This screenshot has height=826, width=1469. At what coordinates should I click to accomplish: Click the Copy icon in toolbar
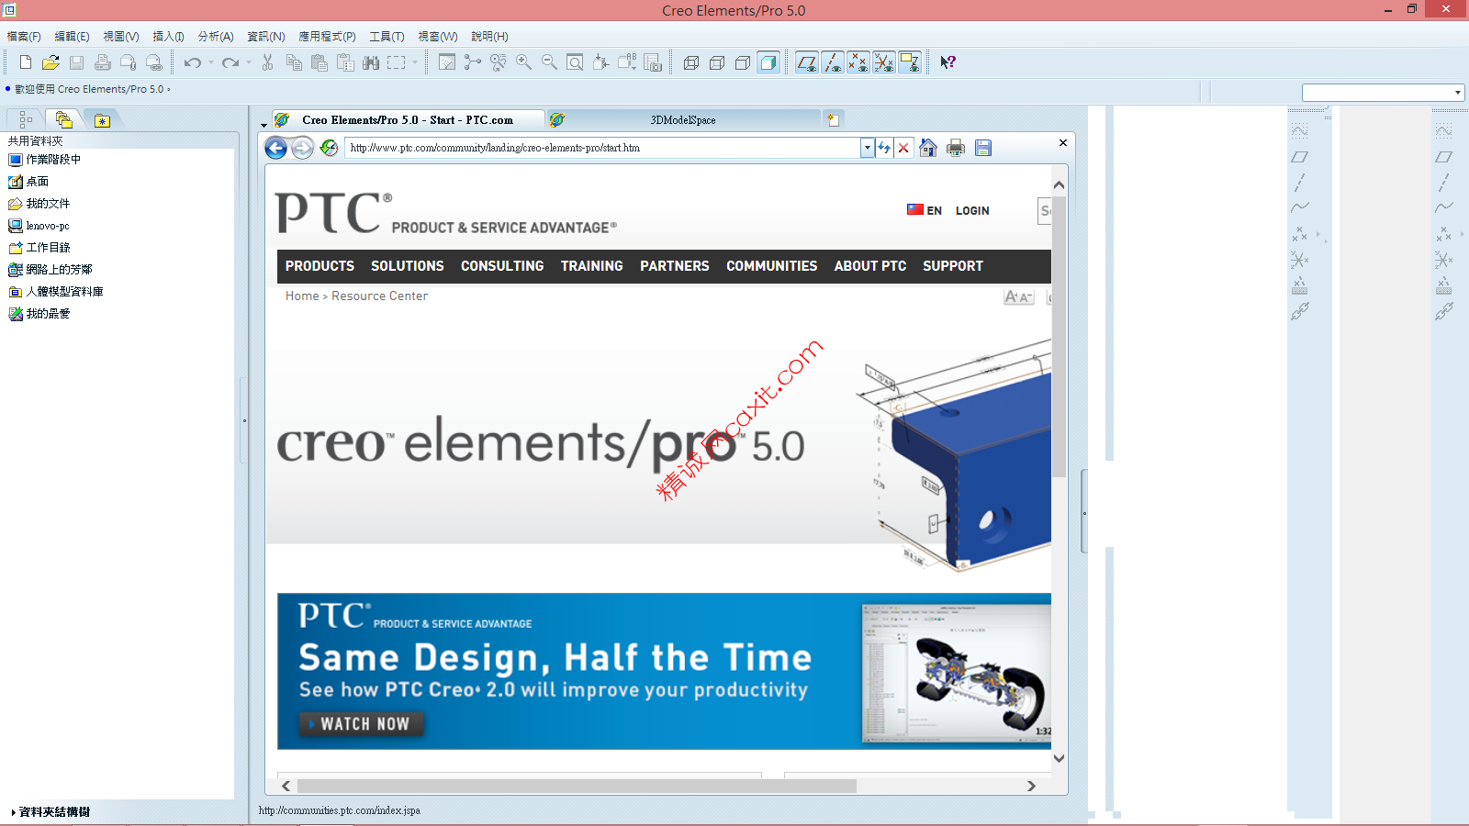click(294, 62)
